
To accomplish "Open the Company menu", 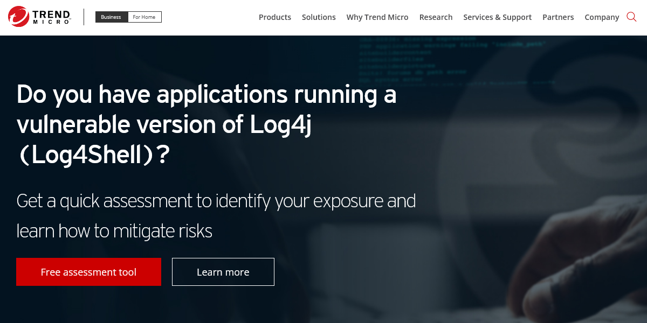I will [602, 17].
